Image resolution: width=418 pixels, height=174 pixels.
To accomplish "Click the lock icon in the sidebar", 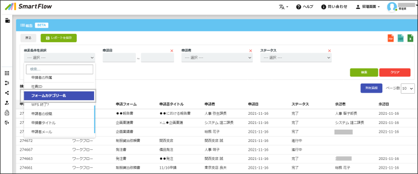I will pos(7,113).
